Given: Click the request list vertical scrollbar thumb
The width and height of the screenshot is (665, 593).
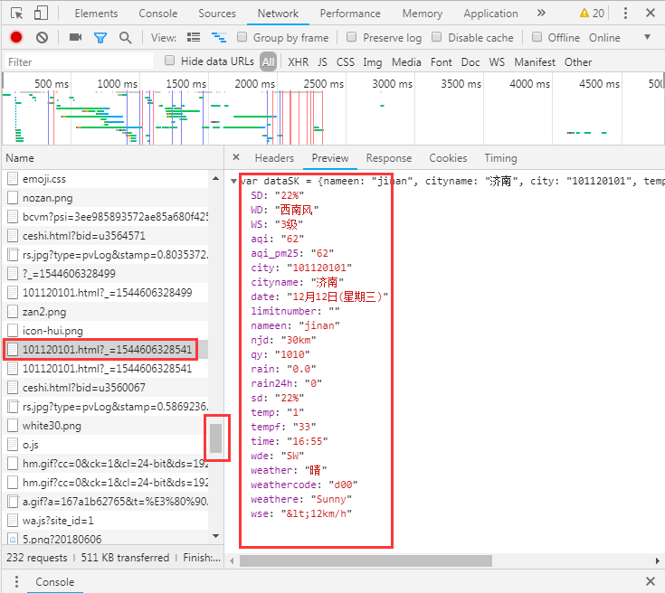Looking at the screenshot, I should 216,438.
